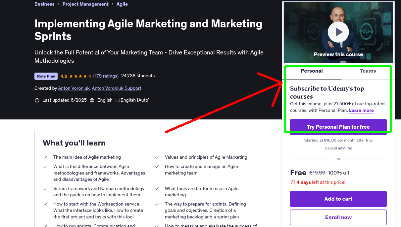Select the Personal plan tab
401x227 pixels.
(x=312, y=71)
